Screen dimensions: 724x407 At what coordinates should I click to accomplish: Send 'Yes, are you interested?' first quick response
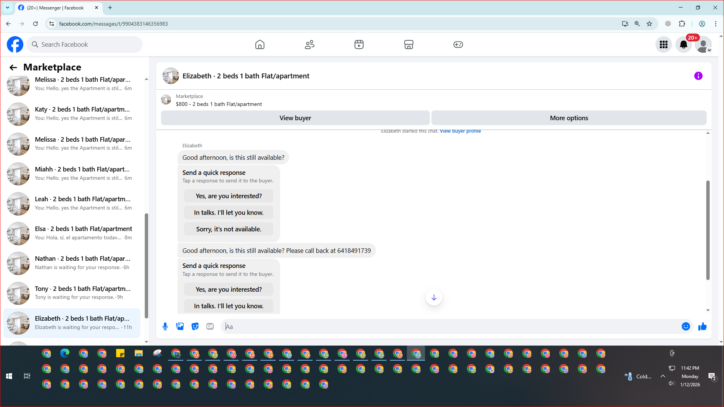point(229,196)
